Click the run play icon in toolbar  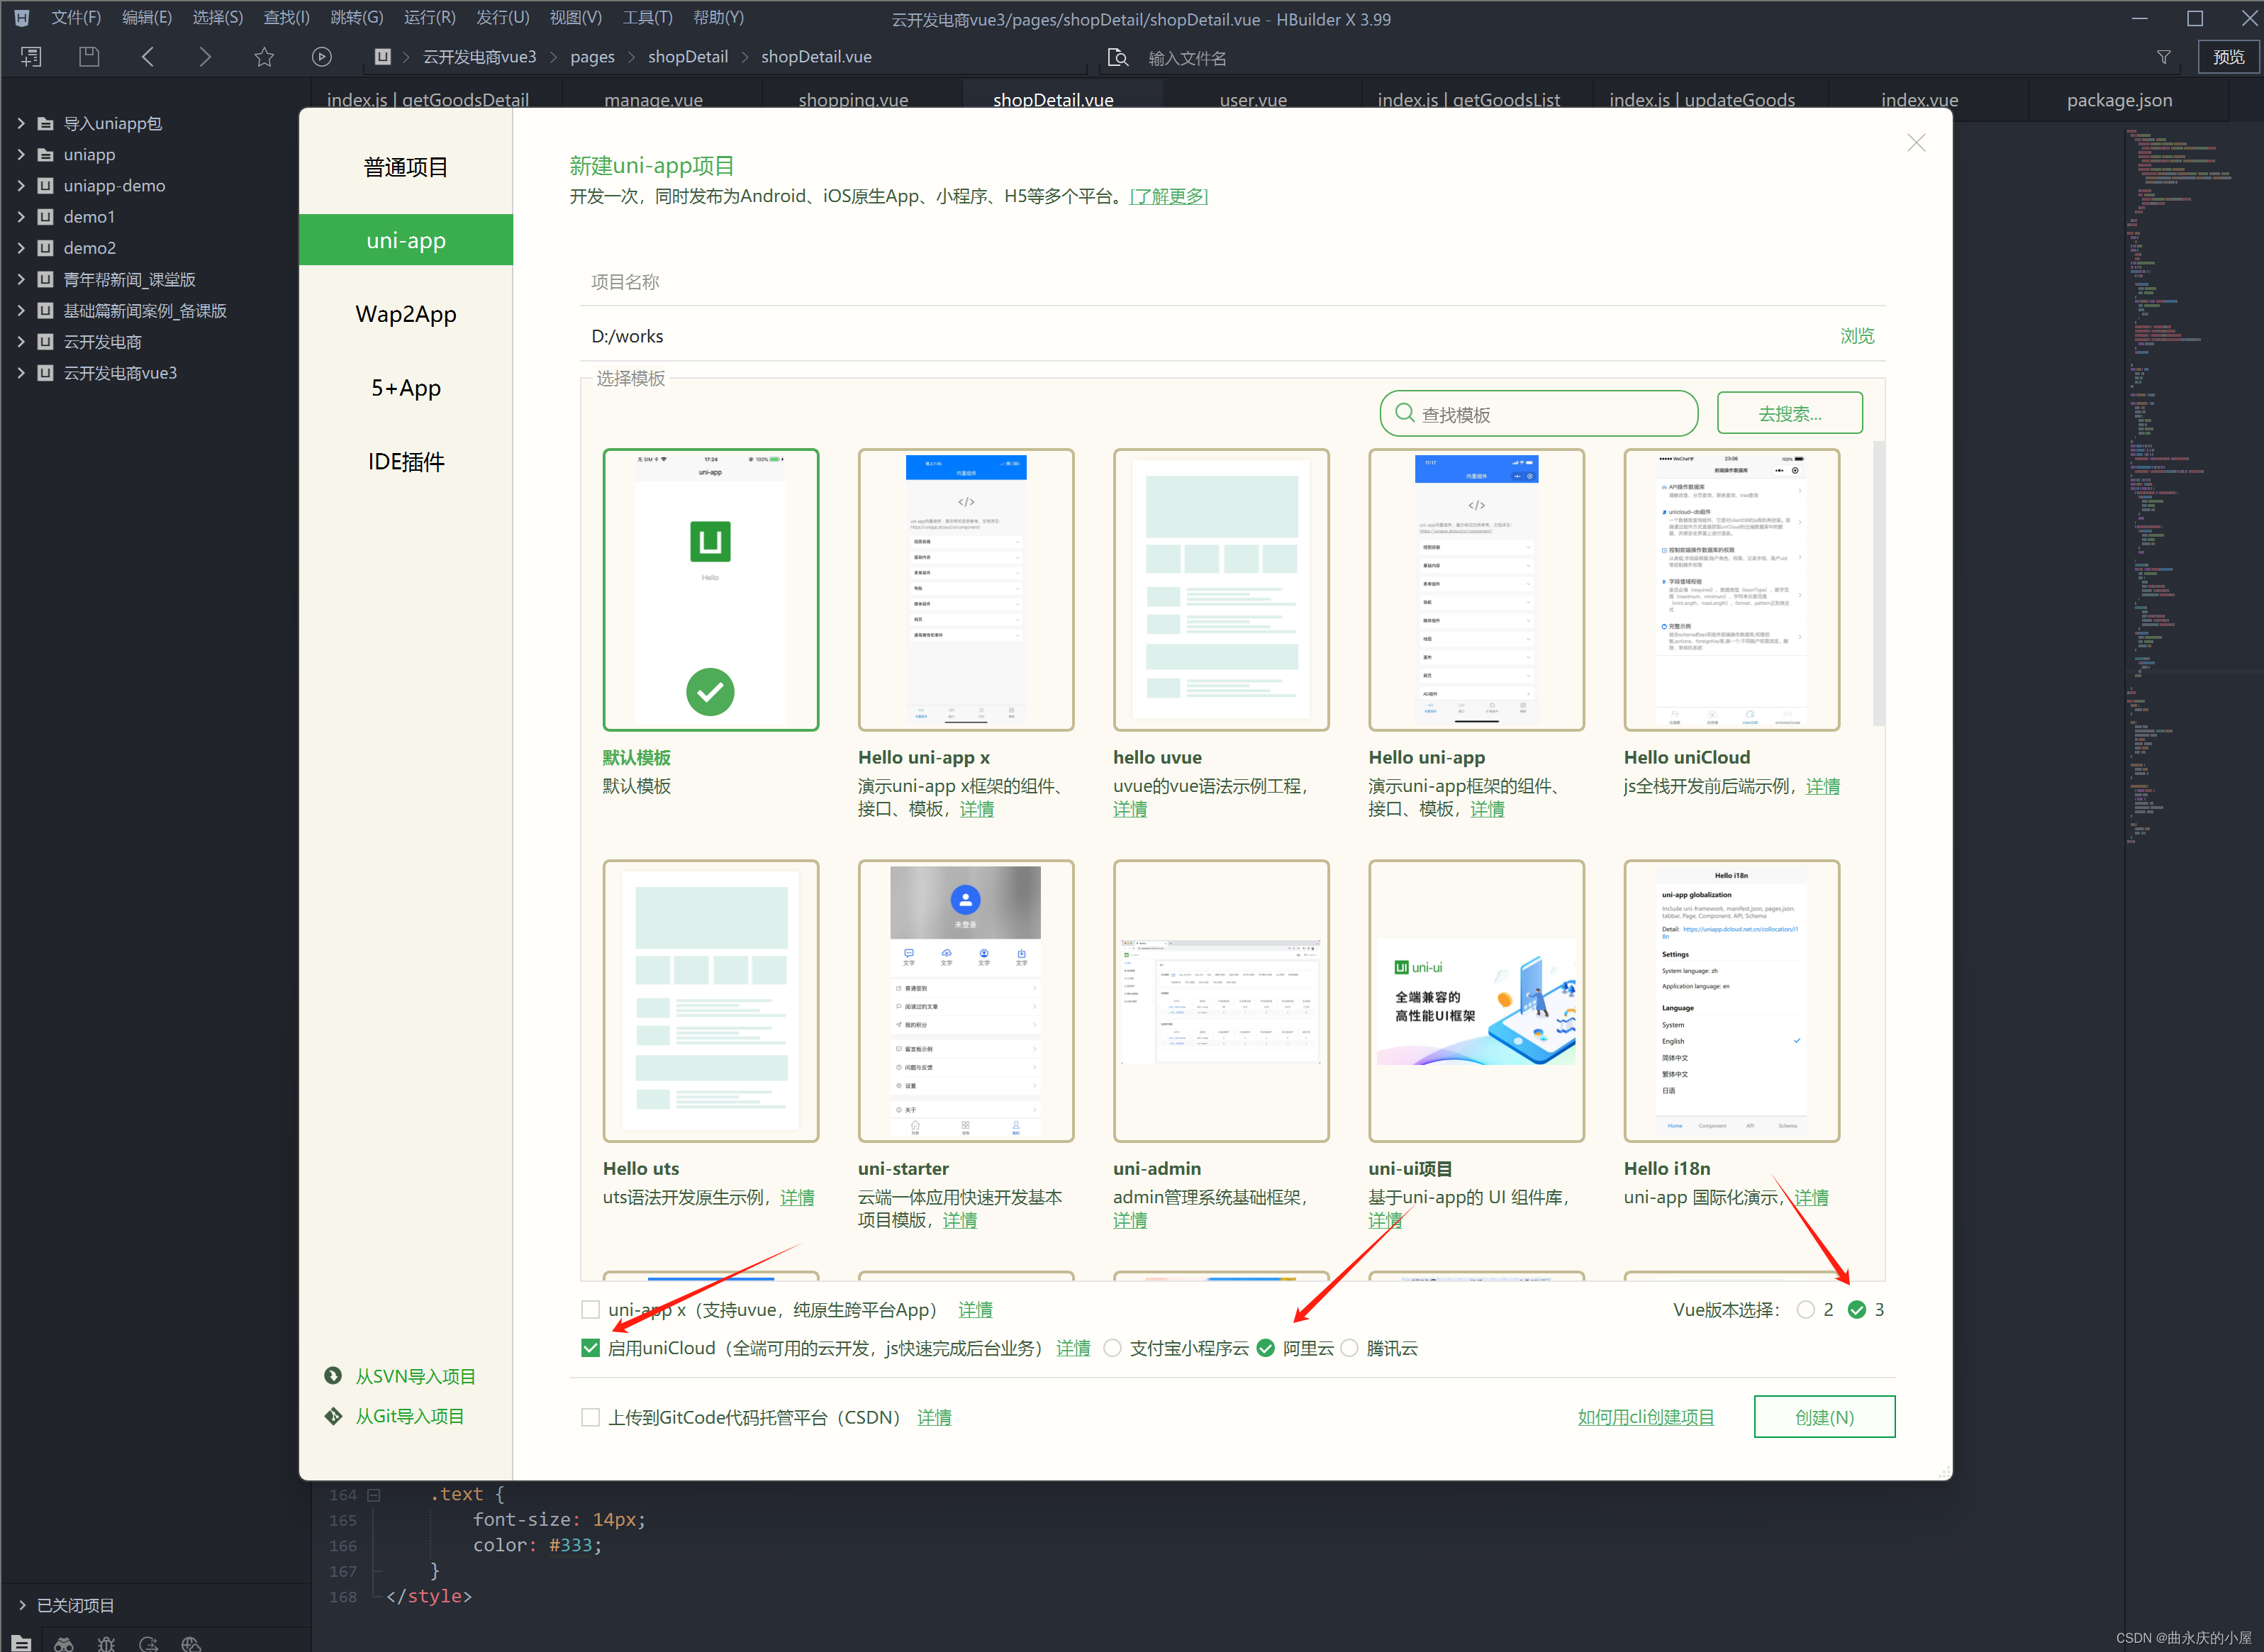(x=322, y=57)
